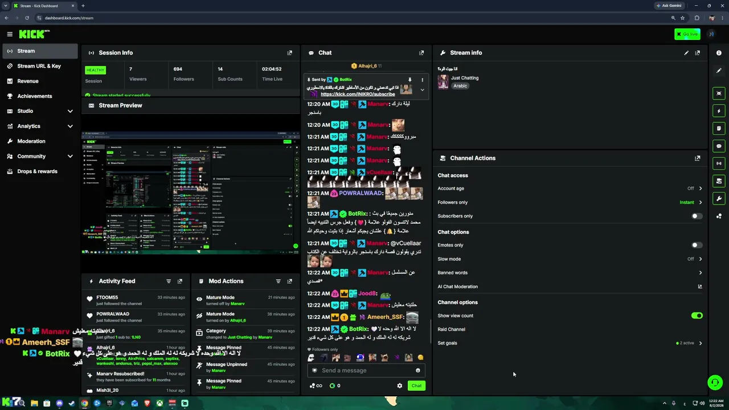The image size is (729, 410).
Task: Pop out the Channel Actions panel
Action: click(698, 158)
